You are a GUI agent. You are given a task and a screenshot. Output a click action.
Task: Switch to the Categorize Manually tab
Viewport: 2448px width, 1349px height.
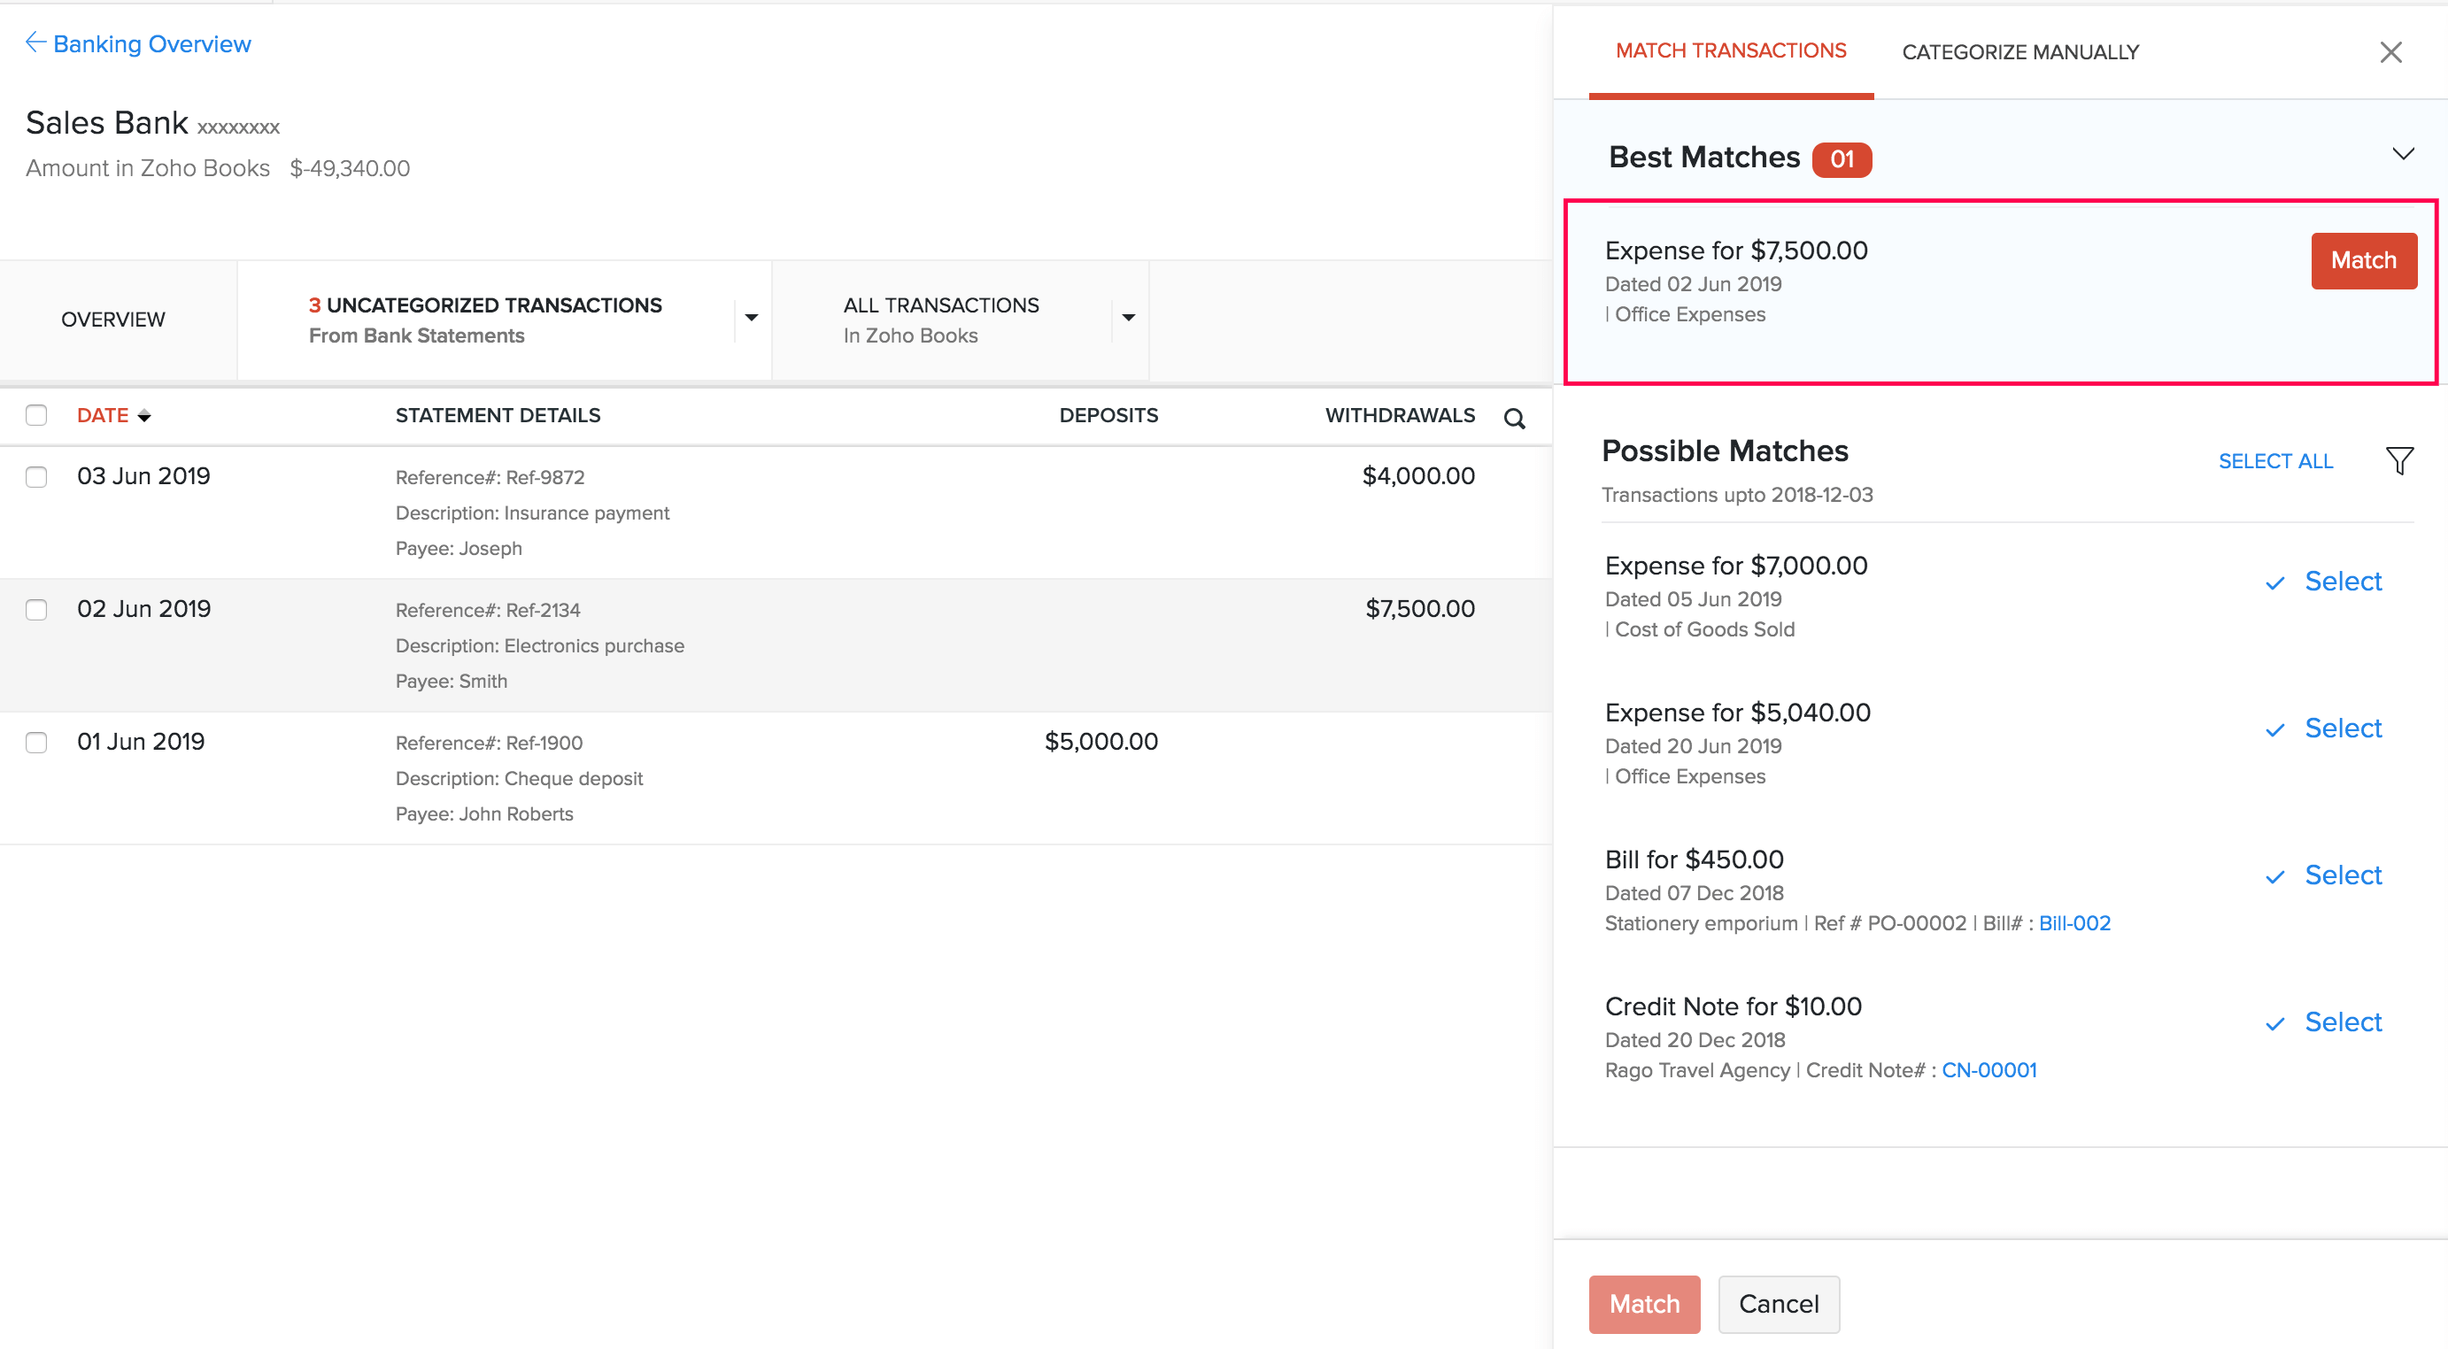2020,52
